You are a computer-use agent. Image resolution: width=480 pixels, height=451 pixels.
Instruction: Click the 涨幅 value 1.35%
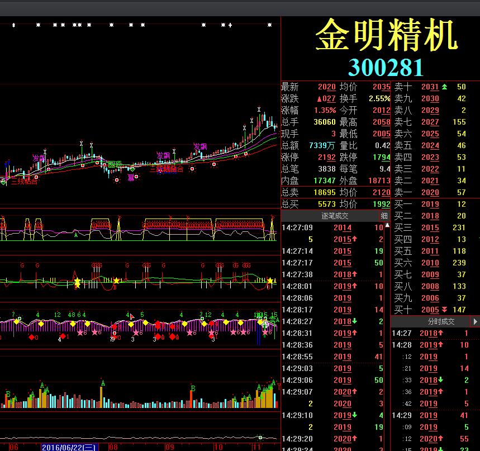tap(325, 110)
